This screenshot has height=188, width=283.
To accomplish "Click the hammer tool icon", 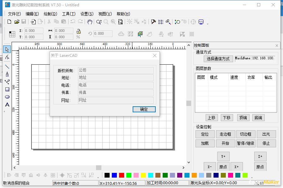I will [x=154, y=22].
